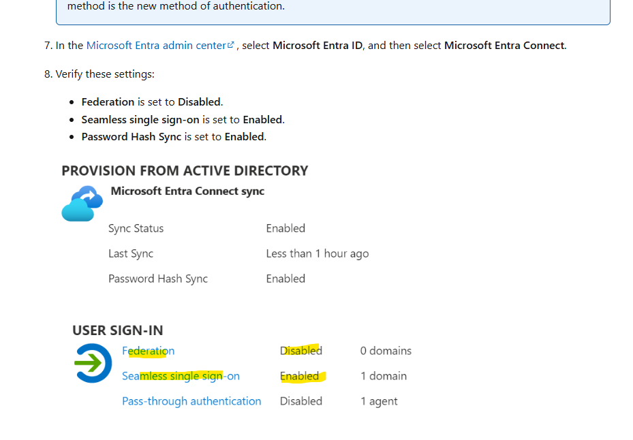The image size is (633, 440).
Task: Click the external link icon after admin center
Action: 230,45
